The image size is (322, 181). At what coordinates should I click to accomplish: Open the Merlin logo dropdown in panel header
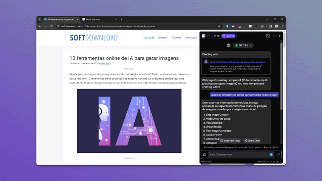click(205, 36)
